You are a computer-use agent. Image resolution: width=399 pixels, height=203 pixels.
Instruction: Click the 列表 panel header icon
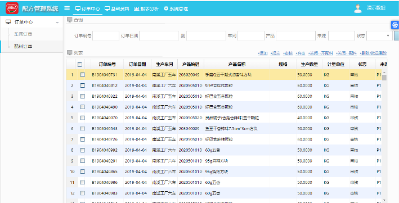69,53
